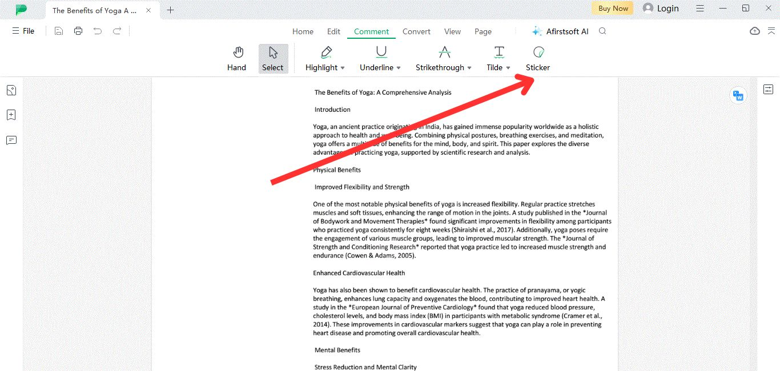The image size is (780, 371).
Task: Upload to cloud icon
Action: click(x=755, y=31)
